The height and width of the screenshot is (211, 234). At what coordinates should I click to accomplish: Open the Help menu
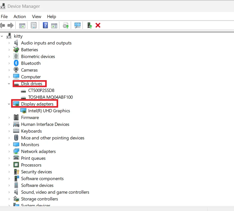click(51, 16)
